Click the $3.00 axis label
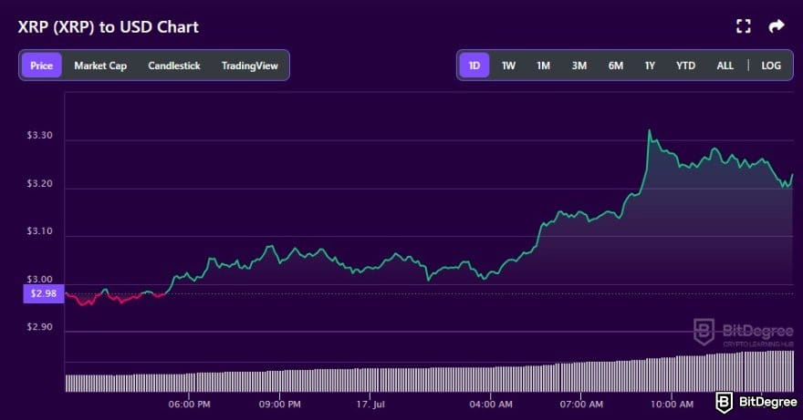803x420 pixels. click(x=39, y=279)
